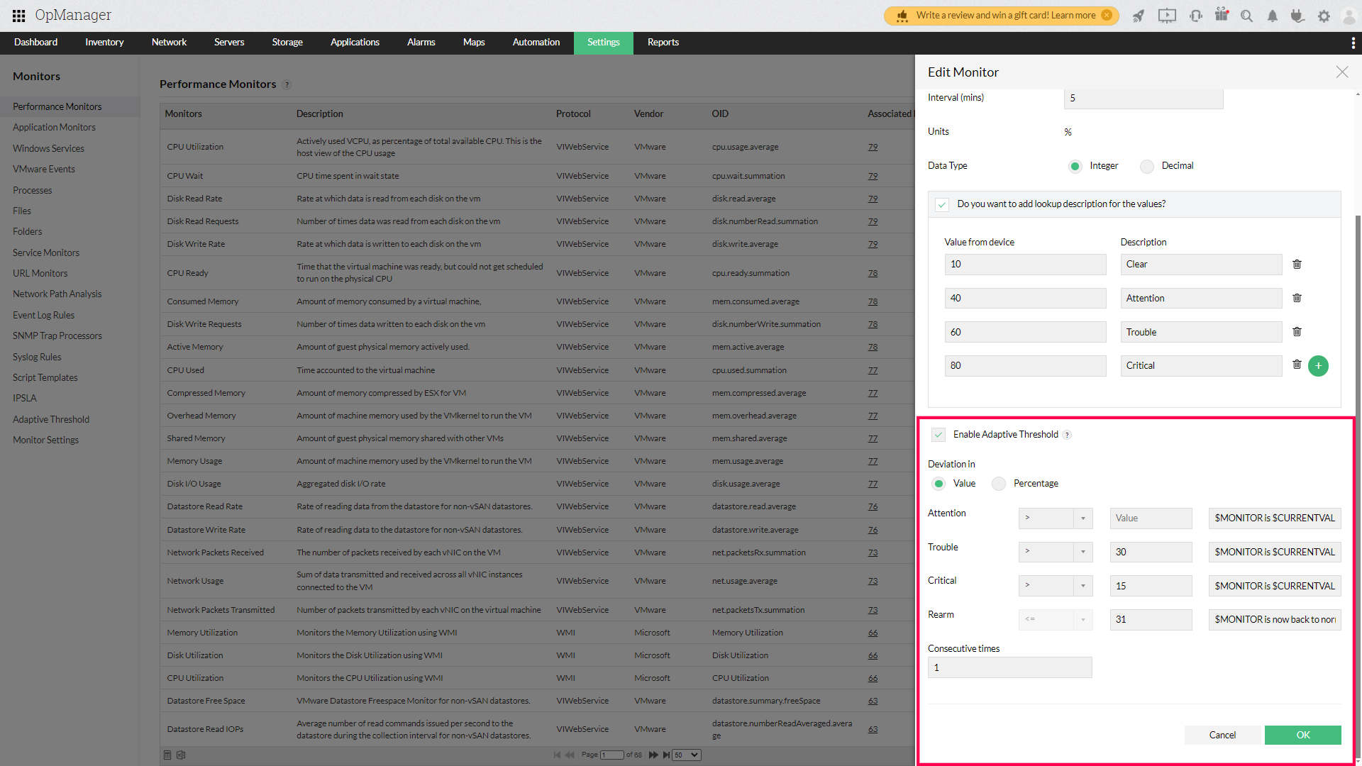Click green plus to add lookup row
This screenshot has height=766, width=1362.
pos(1318,366)
